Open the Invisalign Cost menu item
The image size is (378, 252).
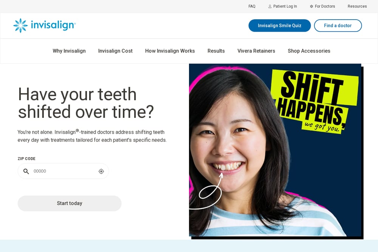115,51
